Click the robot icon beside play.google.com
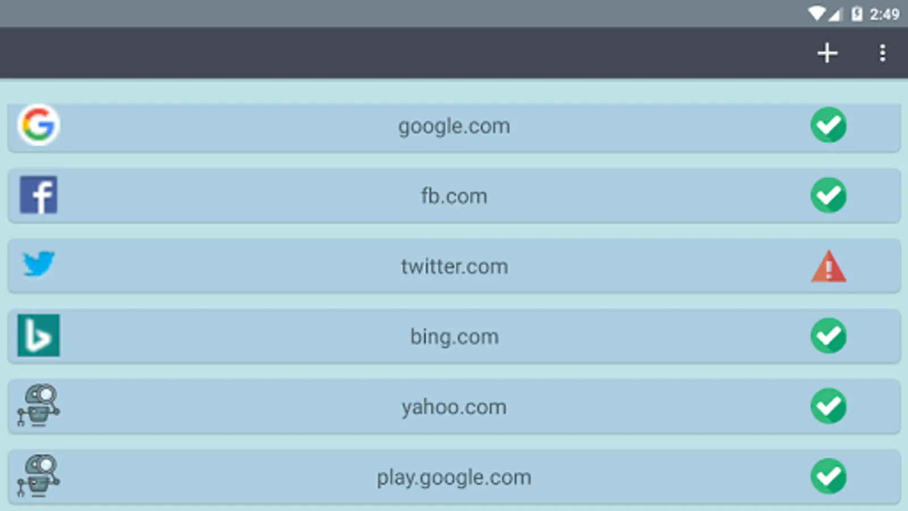 pyautogui.click(x=39, y=476)
